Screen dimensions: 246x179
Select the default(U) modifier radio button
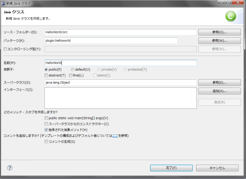(72, 70)
